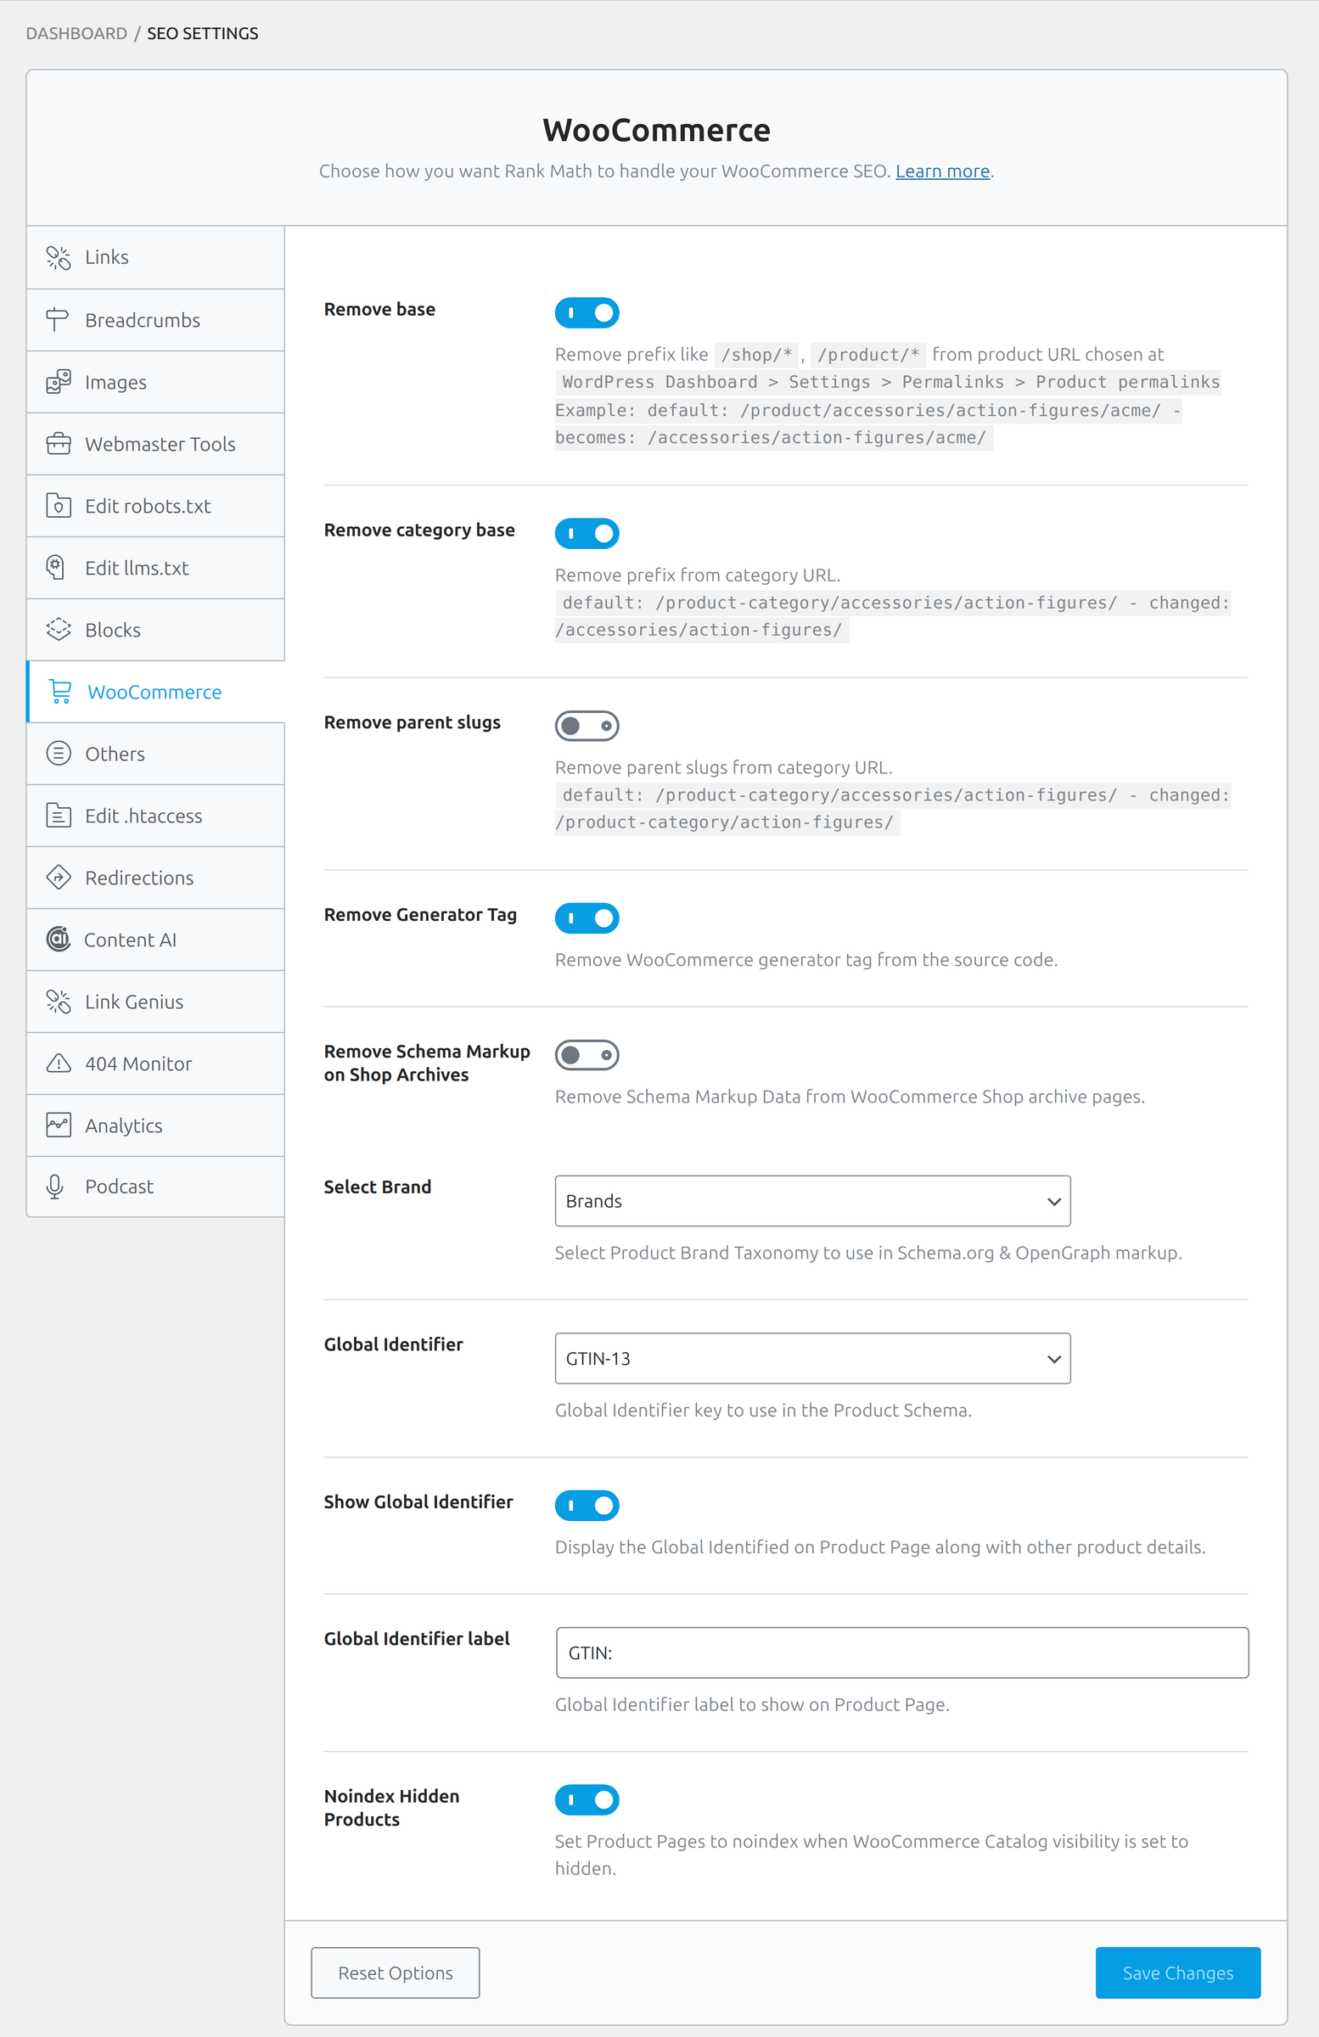Click the Webmaster Tools toolbox icon
The width and height of the screenshot is (1319, 2037).
[x=59, y=444]
